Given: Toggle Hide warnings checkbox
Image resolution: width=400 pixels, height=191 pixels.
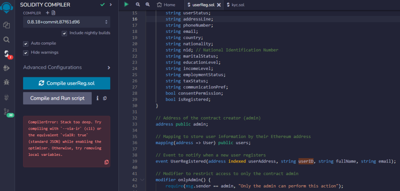Looking at the screenshot, I should pyautogui.click(x=25, y=53).
